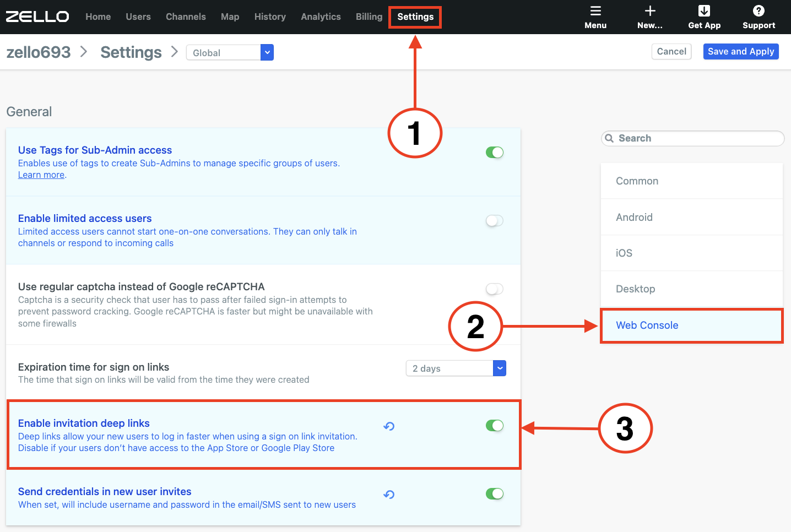Select the iOS settings category

692,253
